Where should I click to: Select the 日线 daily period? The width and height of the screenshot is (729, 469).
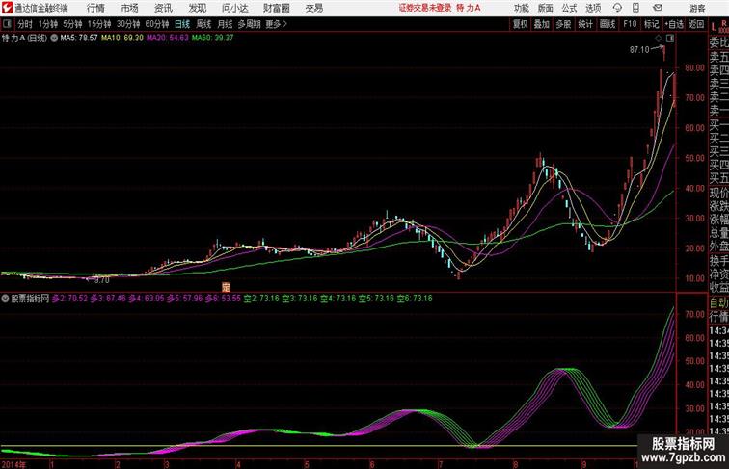pos(182,24)
